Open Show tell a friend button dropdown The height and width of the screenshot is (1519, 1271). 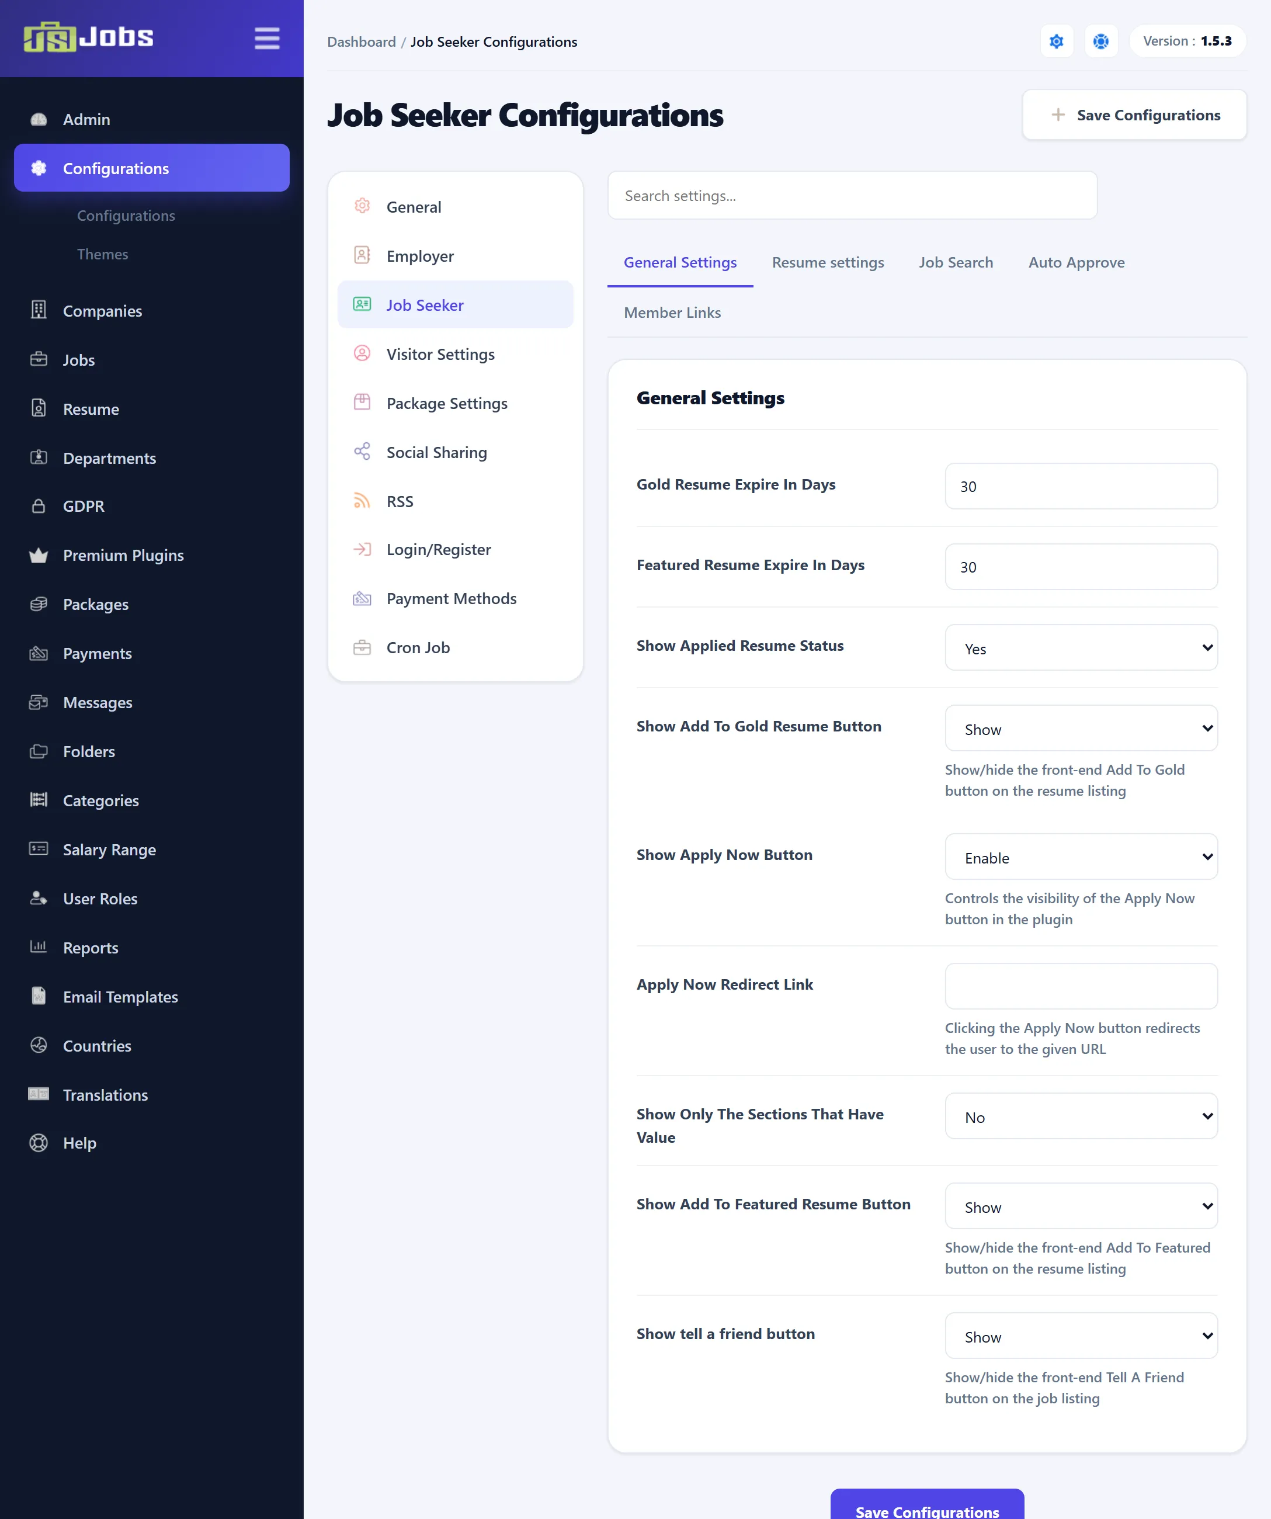[1081, 1336]
